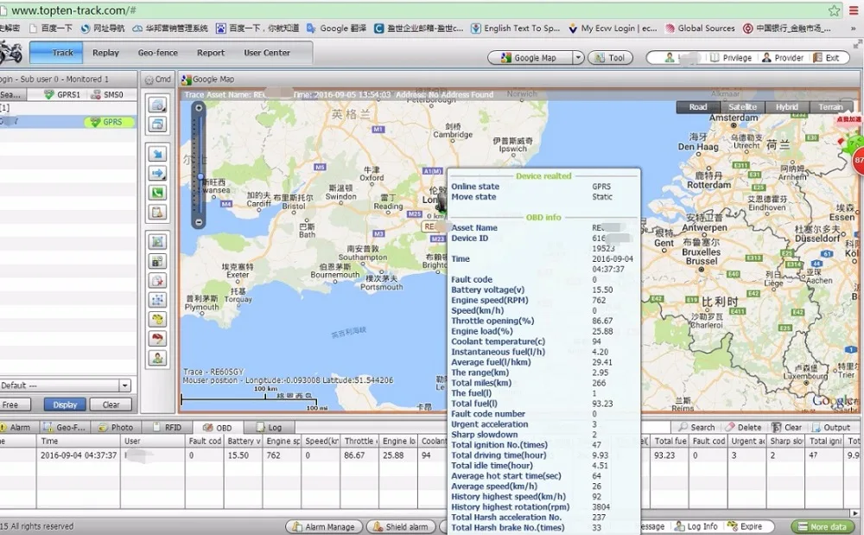Expand the Default group dropdown
Image resolution: width=864 pixels, height=535 pixels.
point(124,385)
